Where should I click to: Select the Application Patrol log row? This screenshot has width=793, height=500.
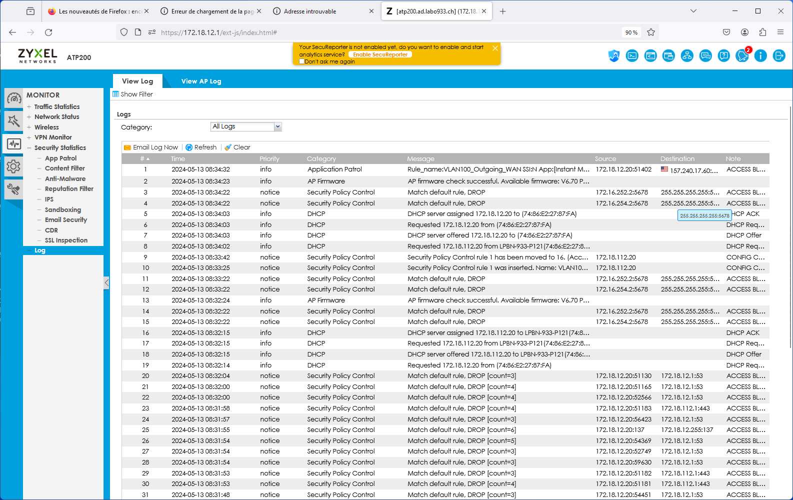pyautogui.click(x=445, y=169)
